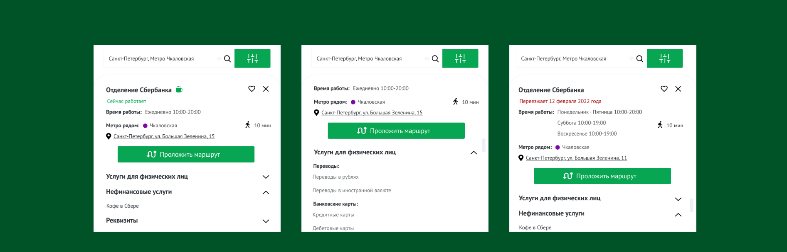Click the location pin icon in the middle panel
Image resolution: width=787 pixels, height=252 pixels.
pos(316,113)
